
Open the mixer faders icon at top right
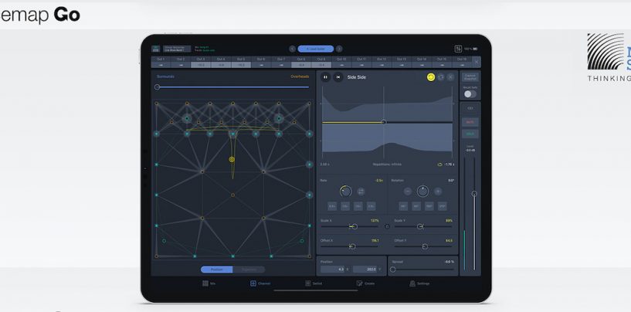pyautogui.click(x=458, y=49)
